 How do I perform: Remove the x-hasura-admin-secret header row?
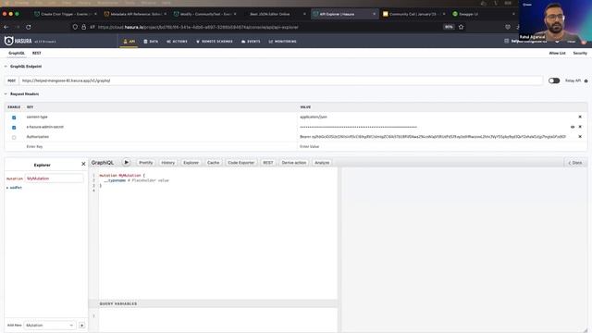(580, 127)
